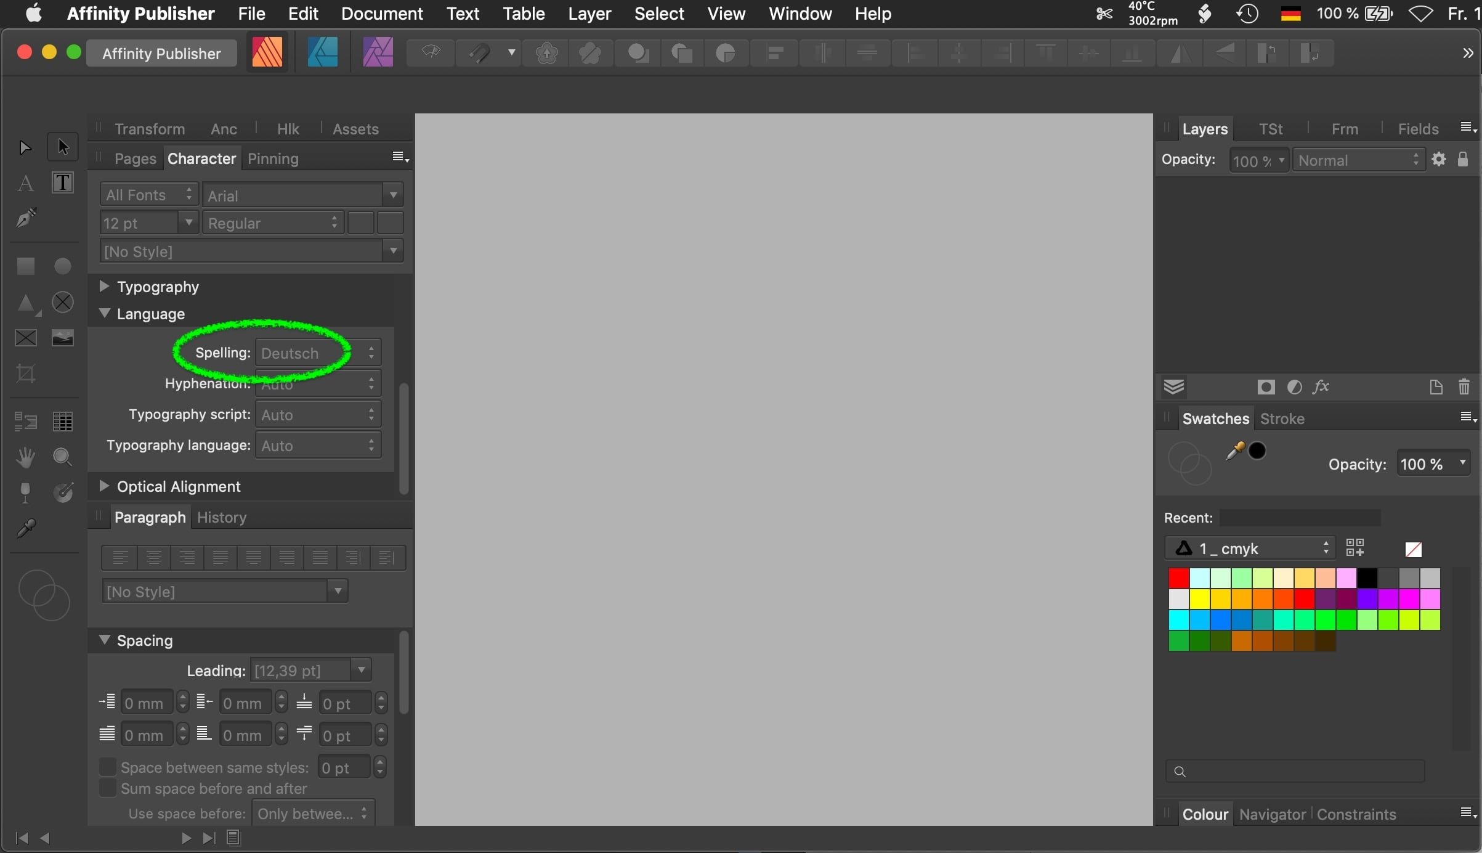Select the none colour swatch

pos(1413,549)
